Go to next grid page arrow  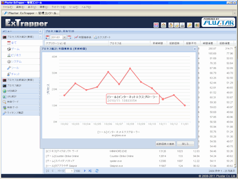(x=85, y=171)
